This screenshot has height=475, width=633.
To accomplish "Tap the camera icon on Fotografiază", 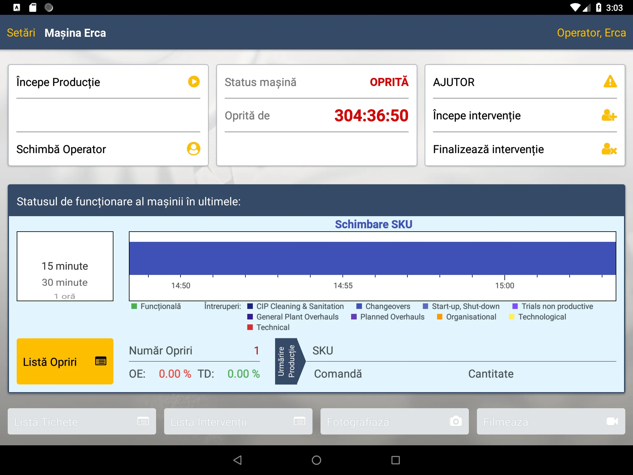I will coord(456,421).
